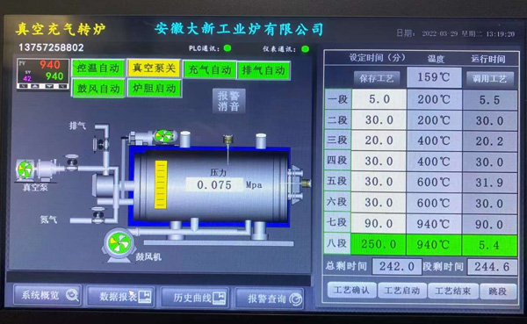
Task: Select the 一段 set time field 5.0
Action: click(379, 99)
